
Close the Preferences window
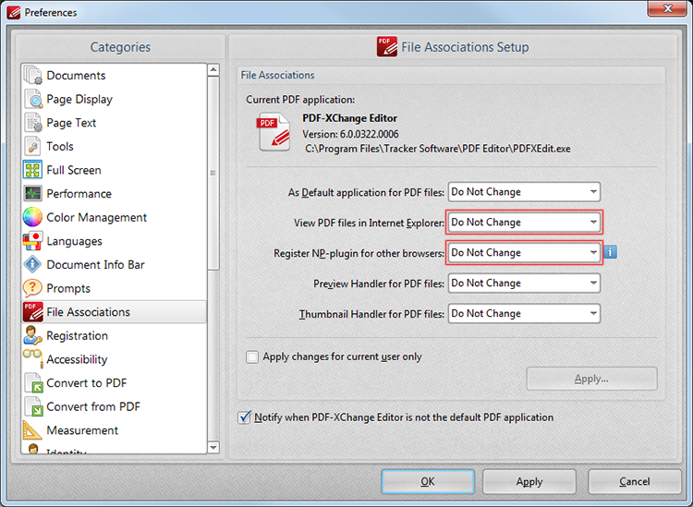point(667,8)
